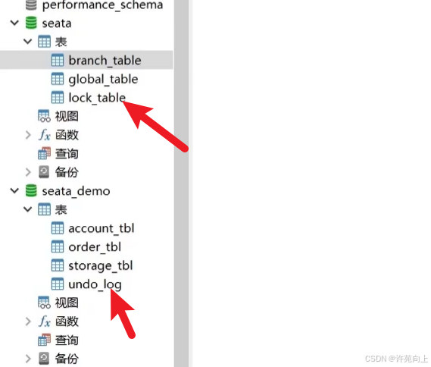
Task: Expand the 函数 node under seata
Action: pyautogui.click(x=28, y=135)
